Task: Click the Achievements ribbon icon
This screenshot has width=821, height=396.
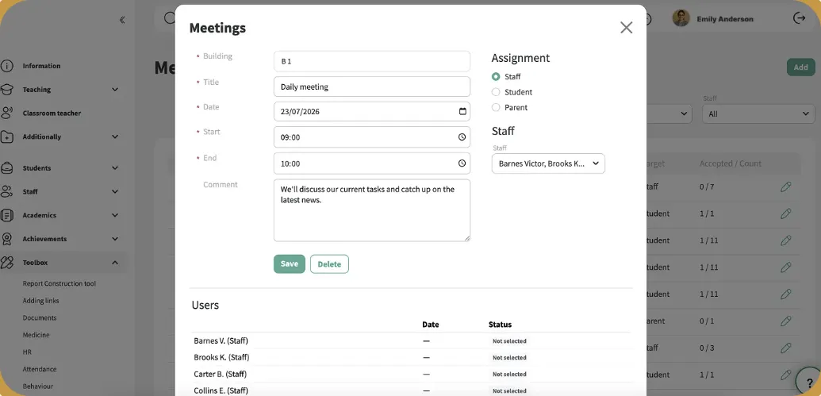Action: [x=7, y=239]
